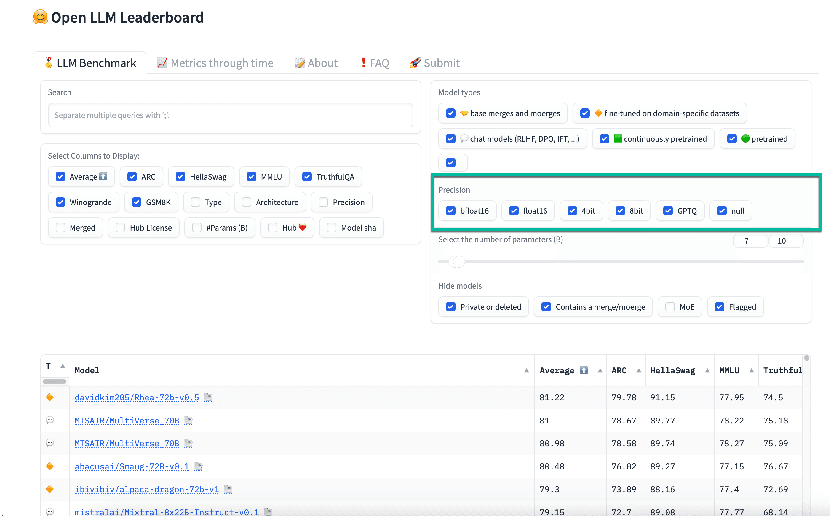Uncheck the float16 precision filter

point(514,211)
